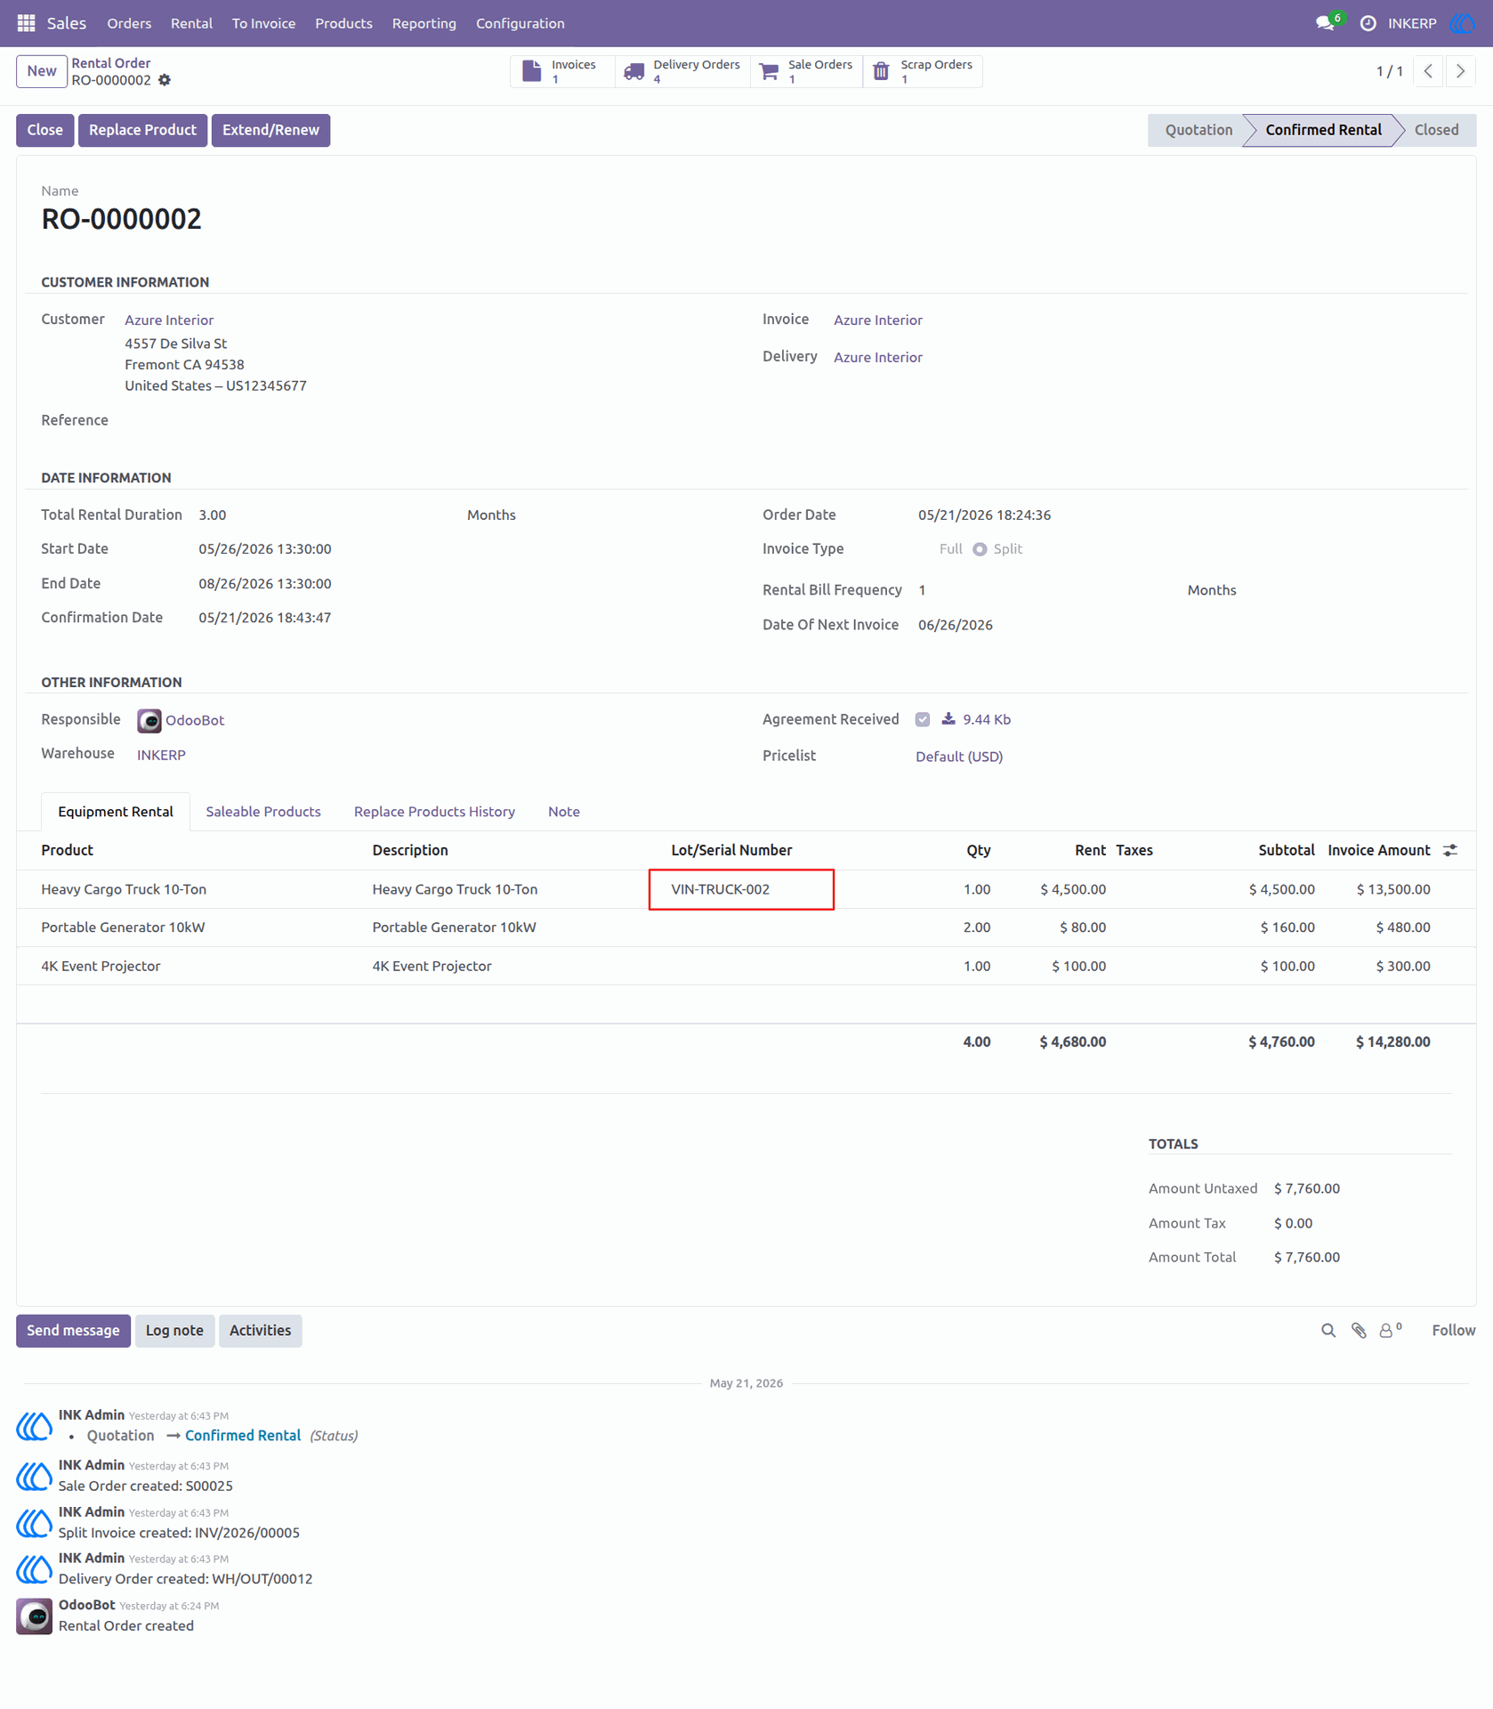This screenshot has height=1709, width=1493.
Task: Open column settings icon in table
Action: coord(1450,851)
